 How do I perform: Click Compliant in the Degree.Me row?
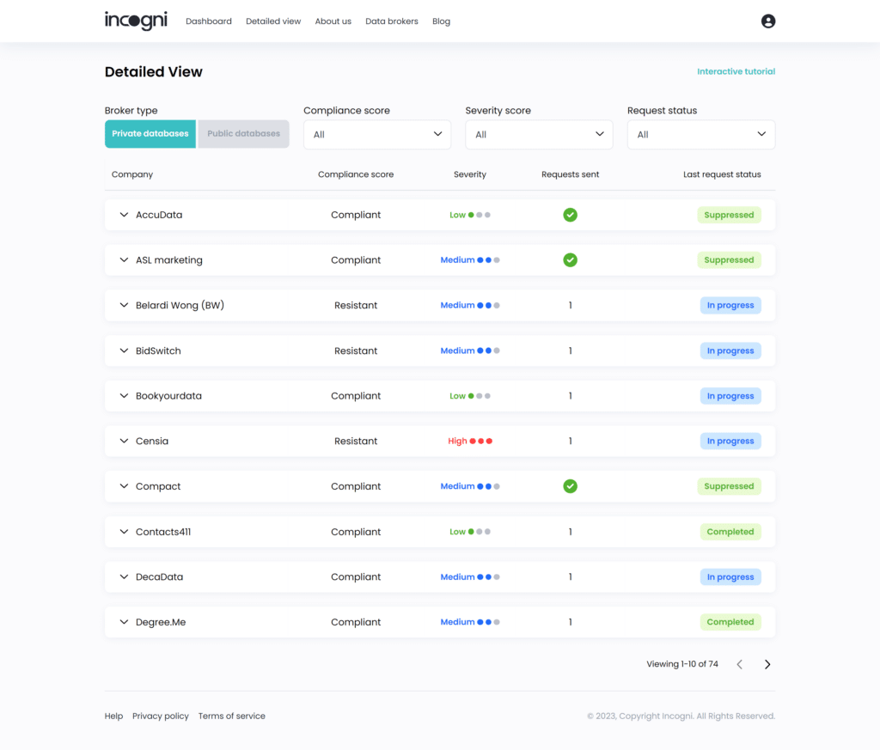point(356,622)
